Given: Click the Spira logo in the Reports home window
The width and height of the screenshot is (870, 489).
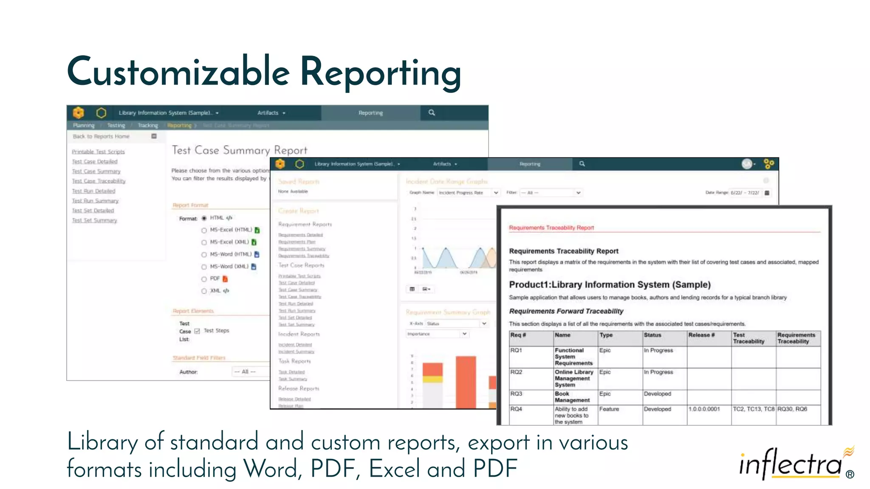Looking at the screenshot, I should [x=280, y=164].
